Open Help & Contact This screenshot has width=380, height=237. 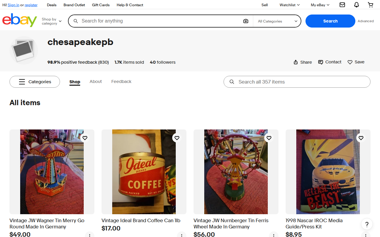[x=130, y=5]
